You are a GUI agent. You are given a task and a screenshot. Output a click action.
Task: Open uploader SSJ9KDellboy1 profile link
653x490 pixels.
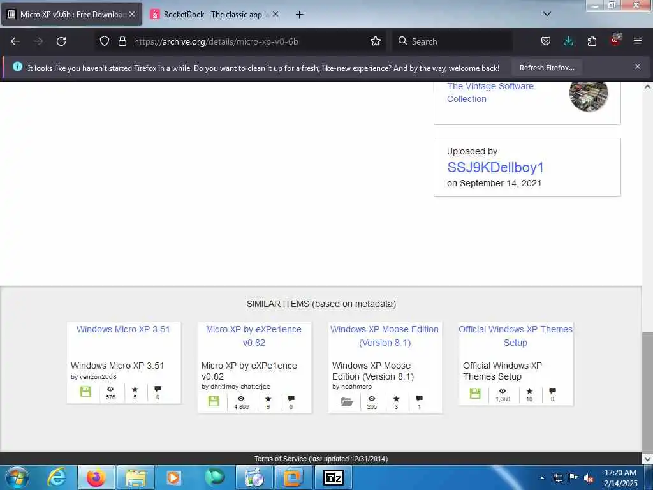coord(495,168)
